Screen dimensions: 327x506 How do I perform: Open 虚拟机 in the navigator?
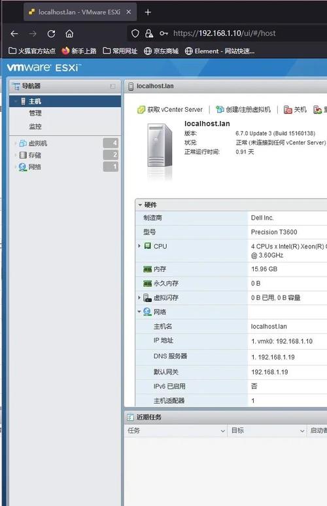tap(38, 143)
